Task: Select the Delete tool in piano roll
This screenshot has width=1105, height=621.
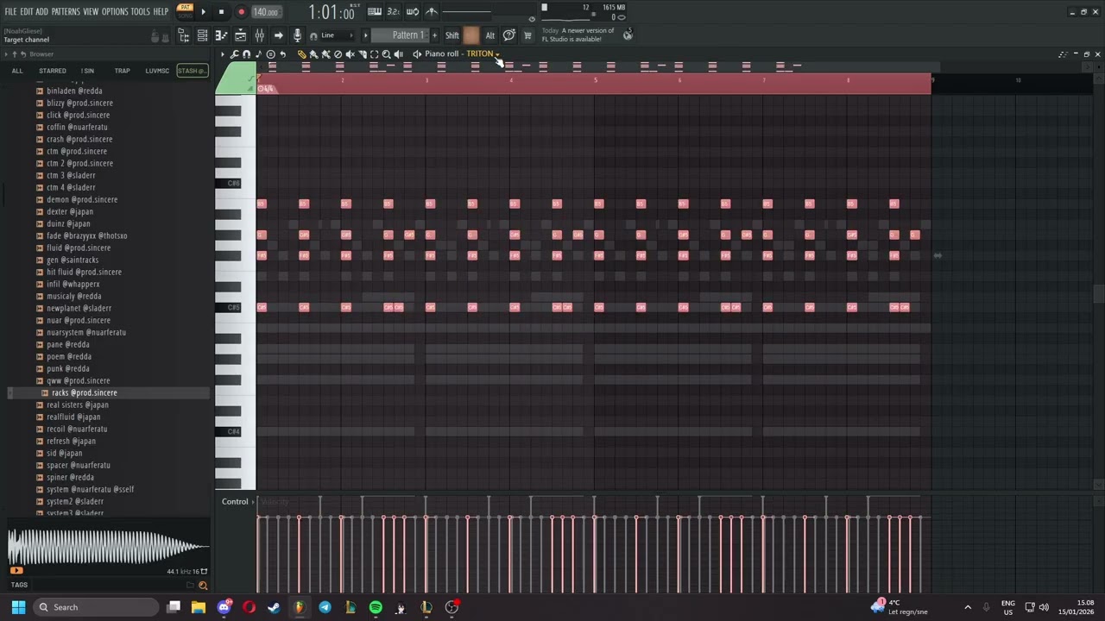Action: tap(338, 54)
